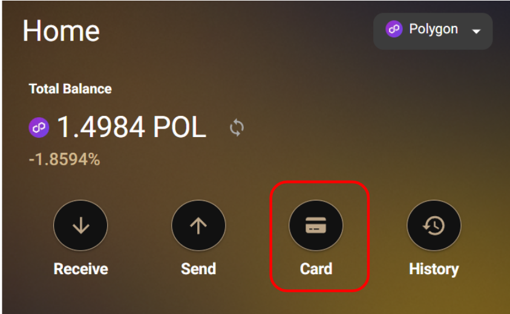The height and width of the screenshot is (314, 510).
Task: Click the Receive down-arrow icon
Action: tap(80, 225)
